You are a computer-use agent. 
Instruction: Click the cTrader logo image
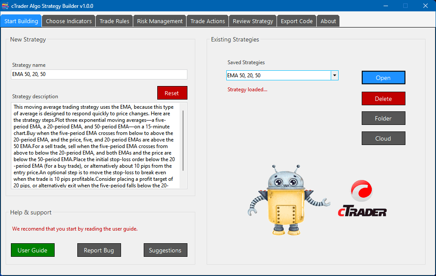[362, 198]
